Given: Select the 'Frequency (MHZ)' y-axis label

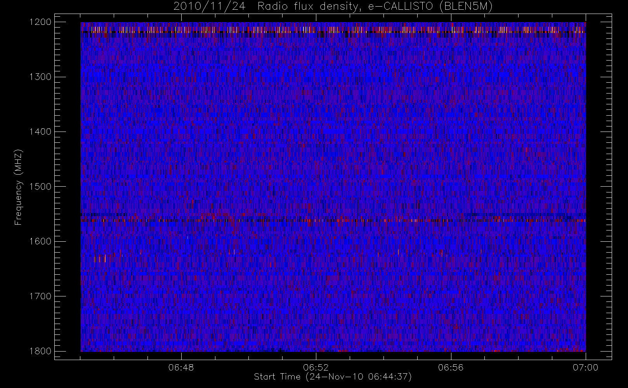Looking at the screenshot, I should point(18,187).
